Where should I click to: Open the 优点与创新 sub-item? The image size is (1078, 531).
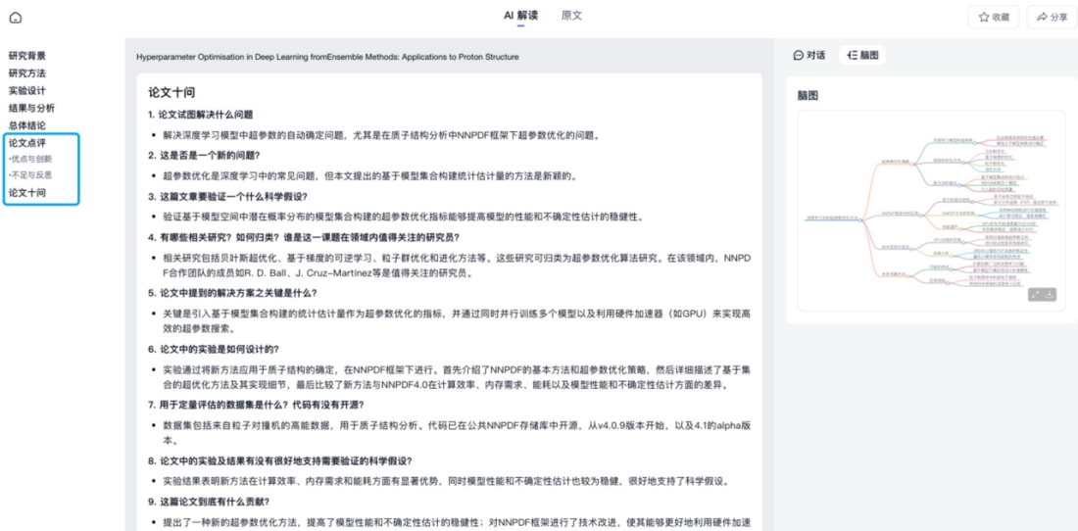31,159
